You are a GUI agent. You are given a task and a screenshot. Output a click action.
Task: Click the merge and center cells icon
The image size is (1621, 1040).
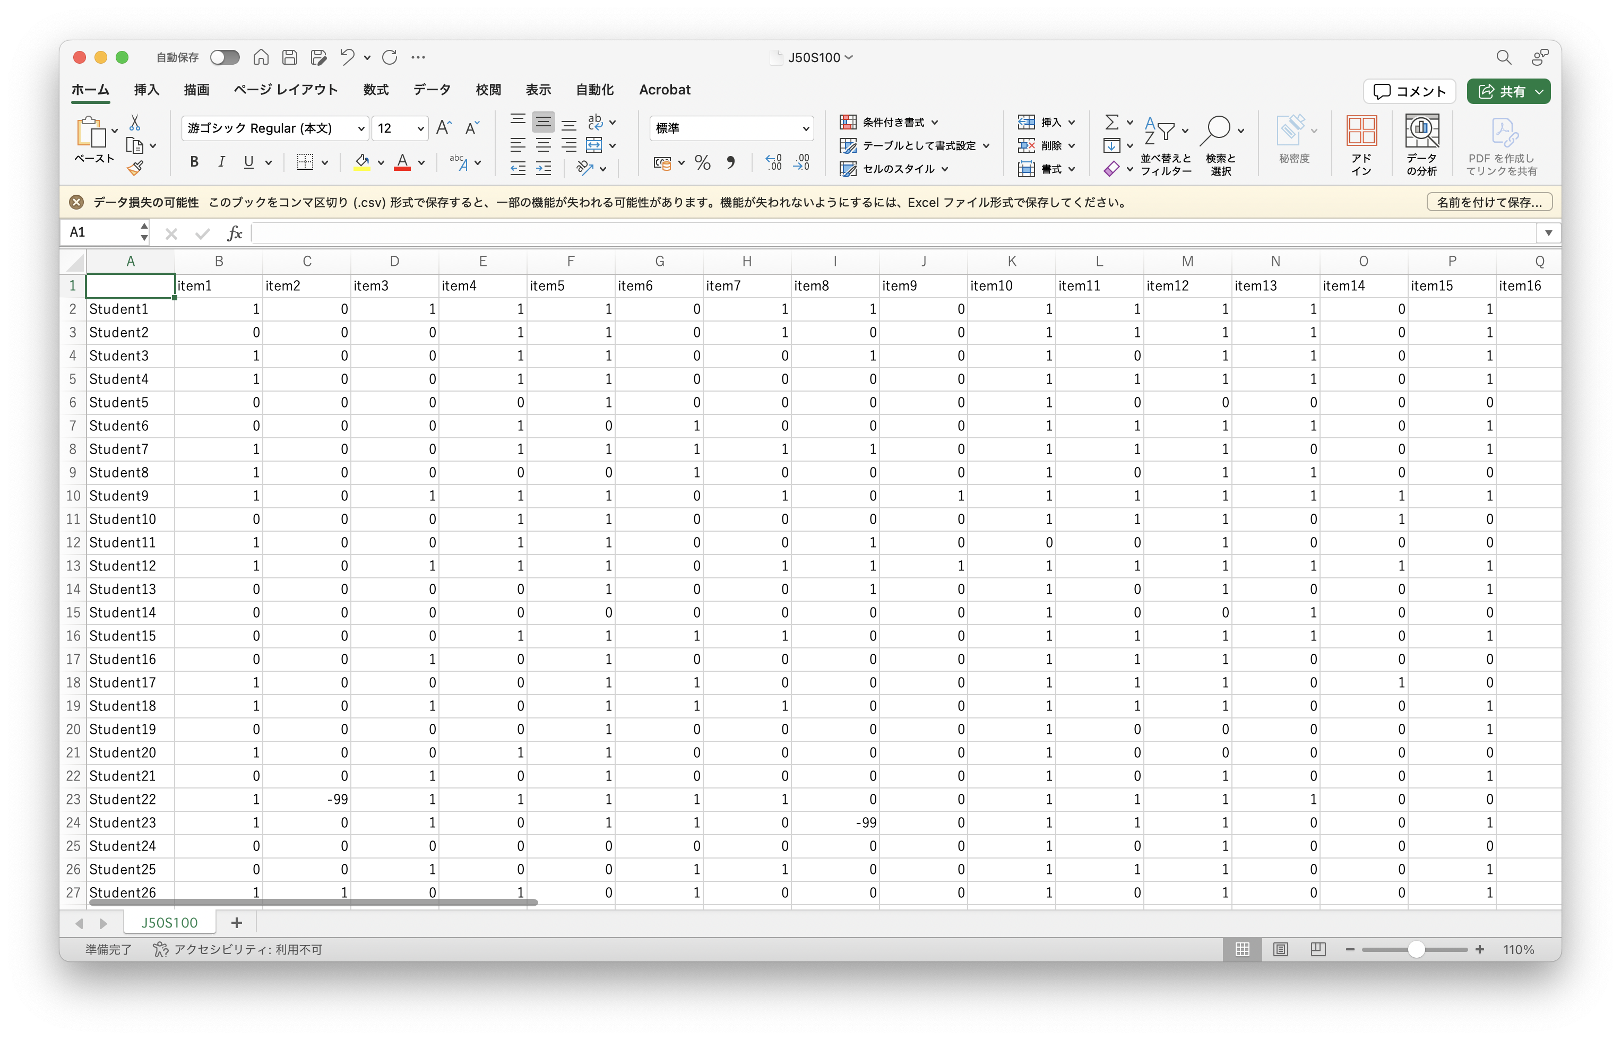point(594,145)
